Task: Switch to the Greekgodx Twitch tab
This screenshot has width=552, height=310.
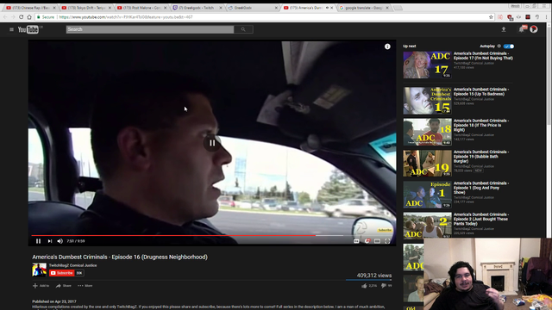Action: (x=198, y=8)
